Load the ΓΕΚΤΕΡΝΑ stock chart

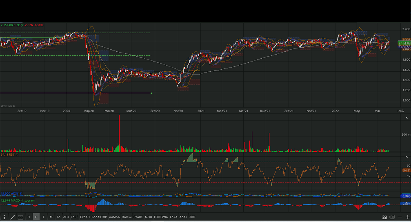pos(161,218)
